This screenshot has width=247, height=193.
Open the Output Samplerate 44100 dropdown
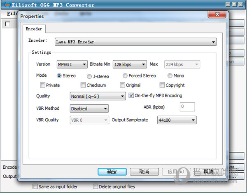pyautogui.click(x=177, y=120)
